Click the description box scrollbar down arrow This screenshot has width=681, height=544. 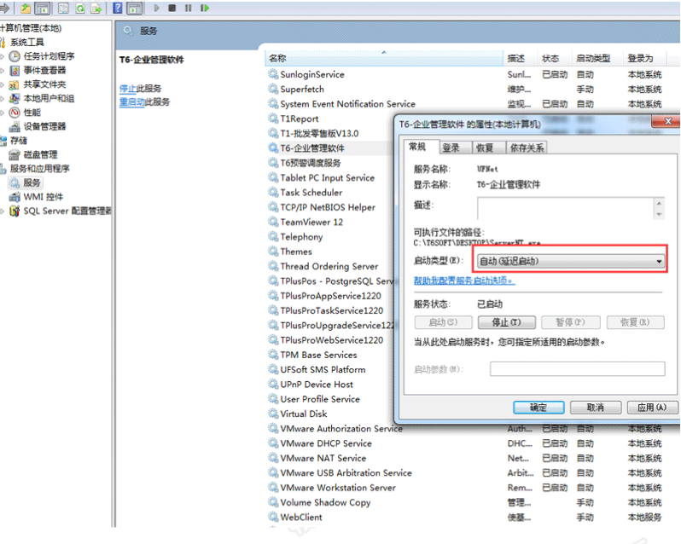pos(659,214)
